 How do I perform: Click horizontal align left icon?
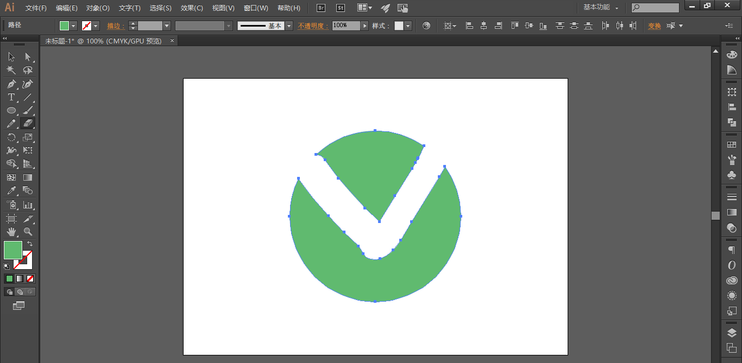tap(469, 26)
